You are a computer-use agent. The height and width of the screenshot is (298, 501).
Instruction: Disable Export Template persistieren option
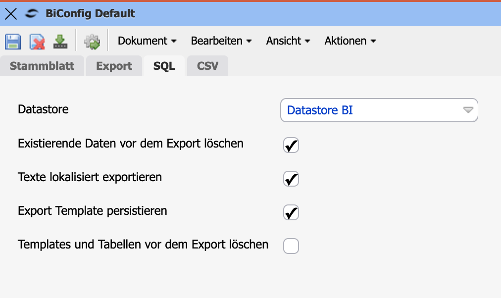[291, 212]
